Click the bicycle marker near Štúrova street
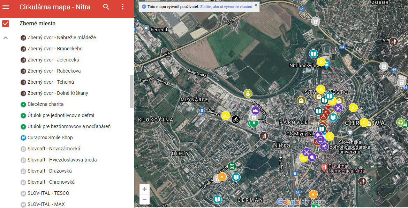The image size is (408, 208). pos(236,119)
